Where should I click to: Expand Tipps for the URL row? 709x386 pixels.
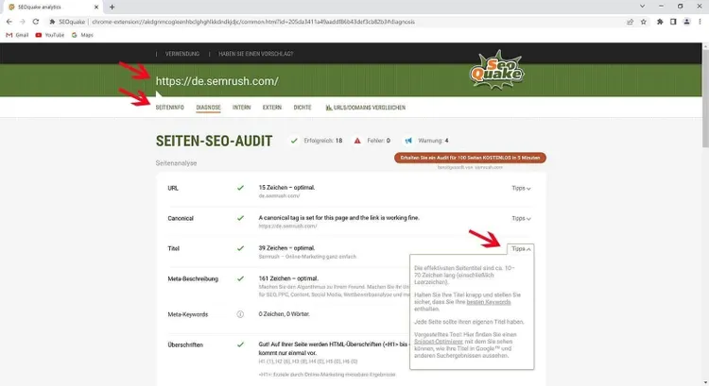tap(521, 188)
